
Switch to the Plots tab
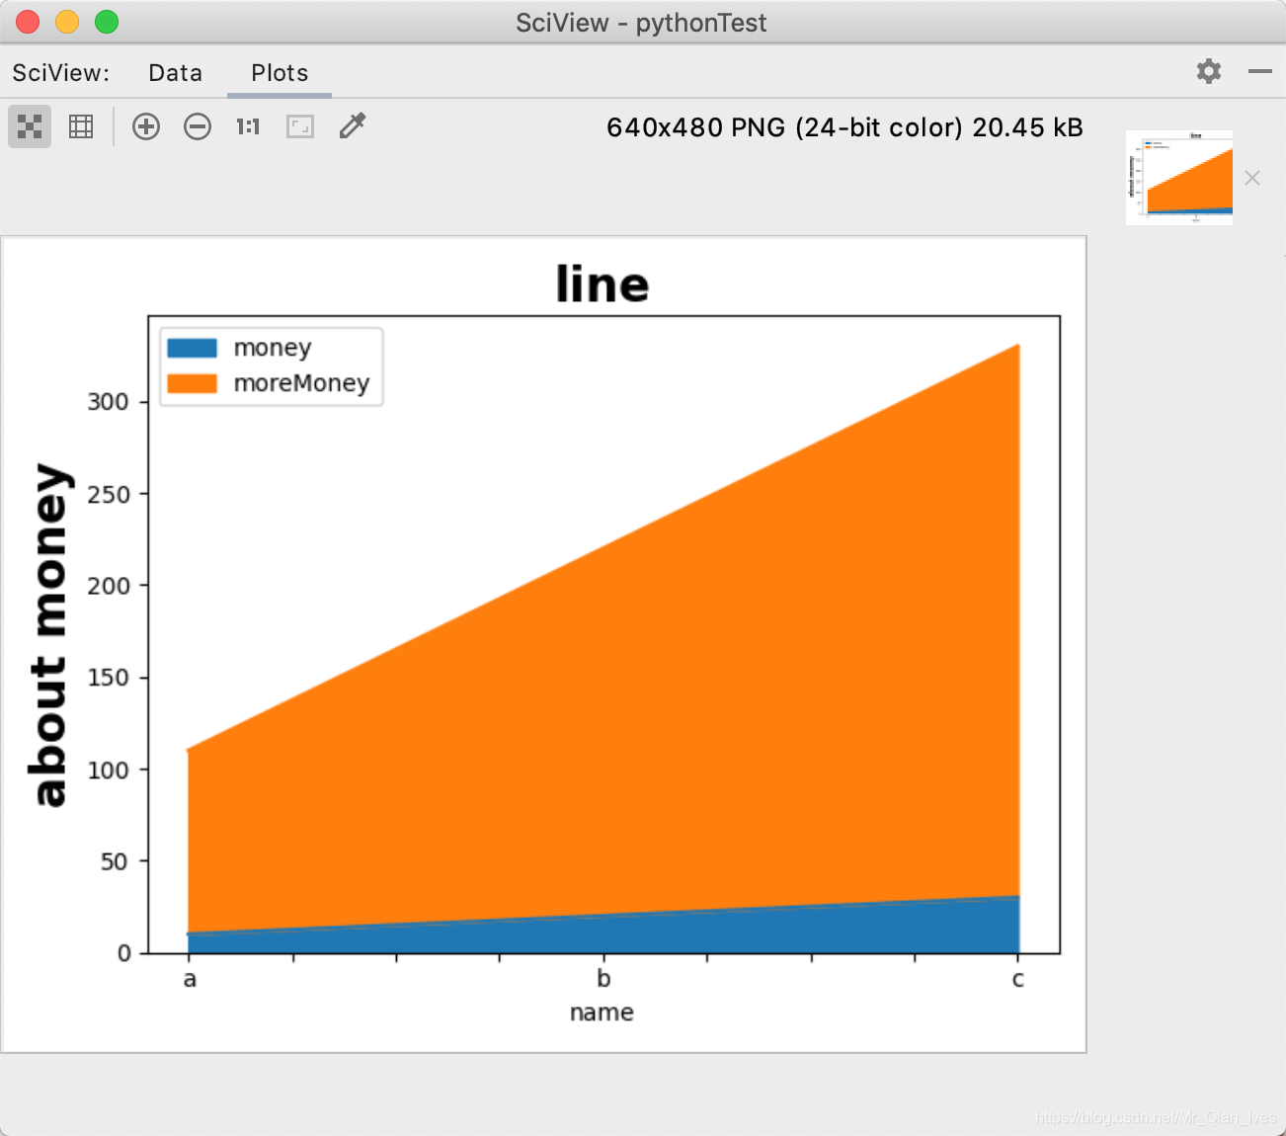[280, 73]
